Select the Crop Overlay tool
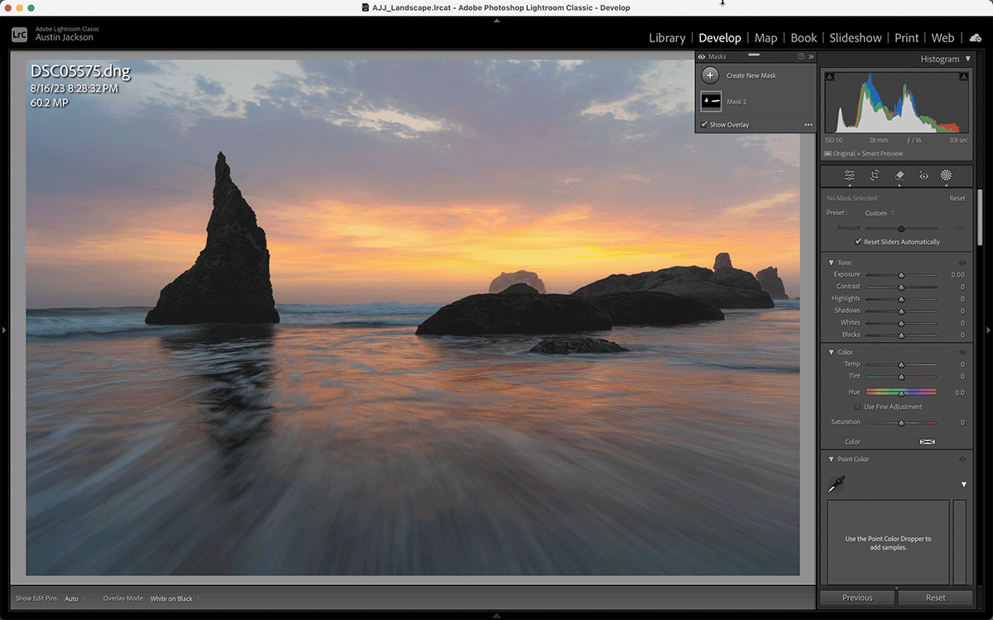The image size is (993, 620). (874, 175)
